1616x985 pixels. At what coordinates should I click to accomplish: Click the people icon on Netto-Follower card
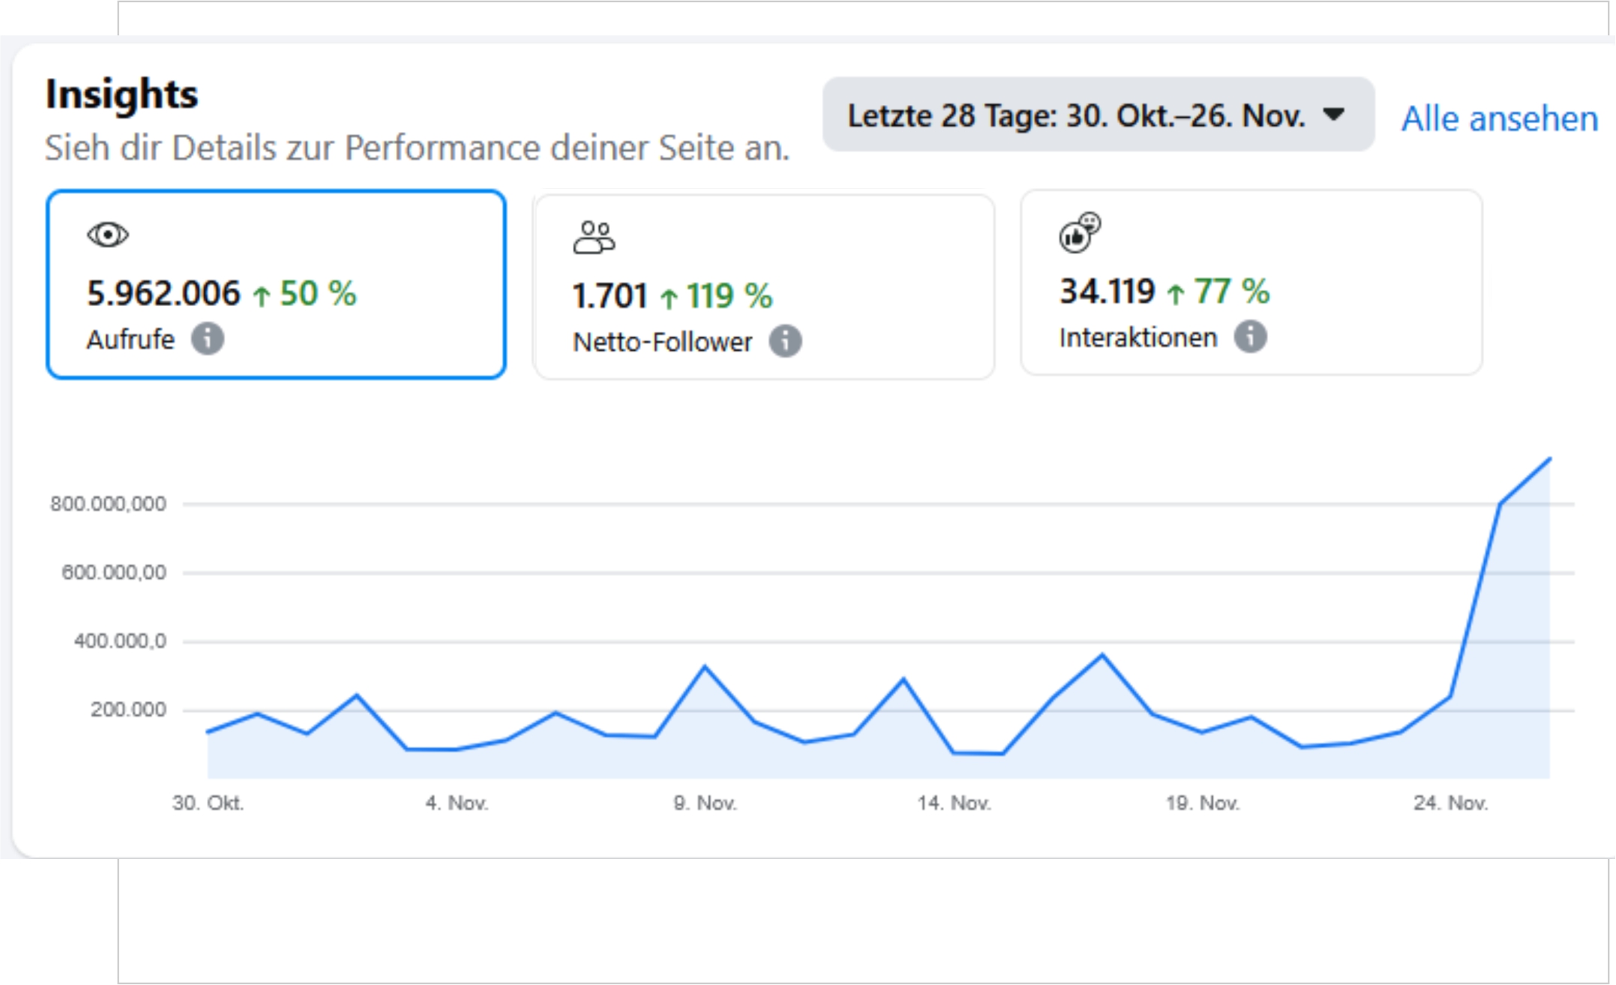594,238
